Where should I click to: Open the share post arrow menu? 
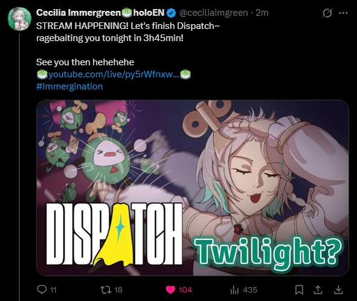(x=318, y=290)
